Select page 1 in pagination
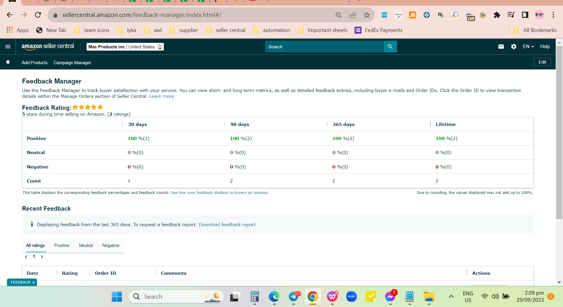The image size is (563, 307). [34, 257]
